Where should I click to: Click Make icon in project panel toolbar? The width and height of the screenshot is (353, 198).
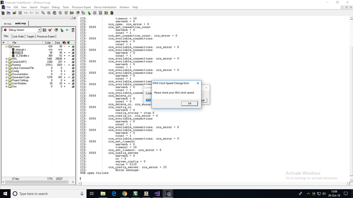click(x=56, y=30)
